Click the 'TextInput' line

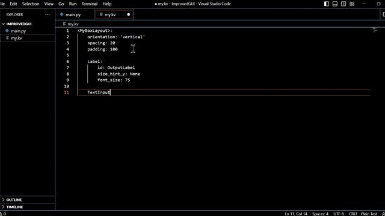tap(99, 92)
